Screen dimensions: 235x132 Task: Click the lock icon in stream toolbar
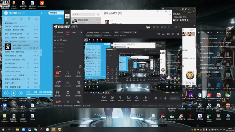pos(163,34)
